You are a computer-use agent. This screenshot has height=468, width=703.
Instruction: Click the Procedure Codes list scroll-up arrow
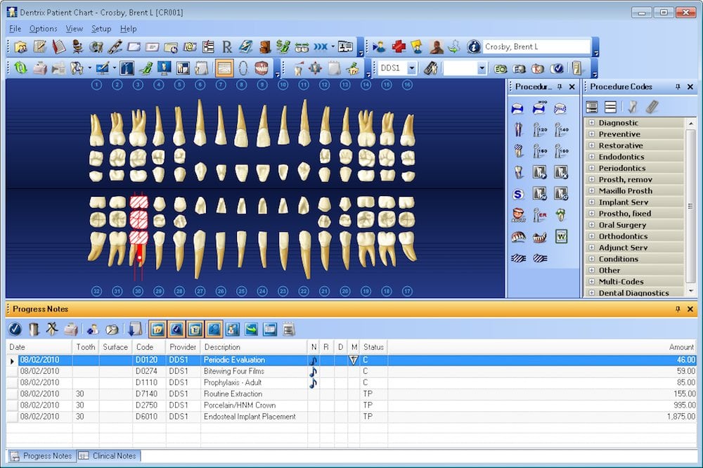(x=691, y=122)
